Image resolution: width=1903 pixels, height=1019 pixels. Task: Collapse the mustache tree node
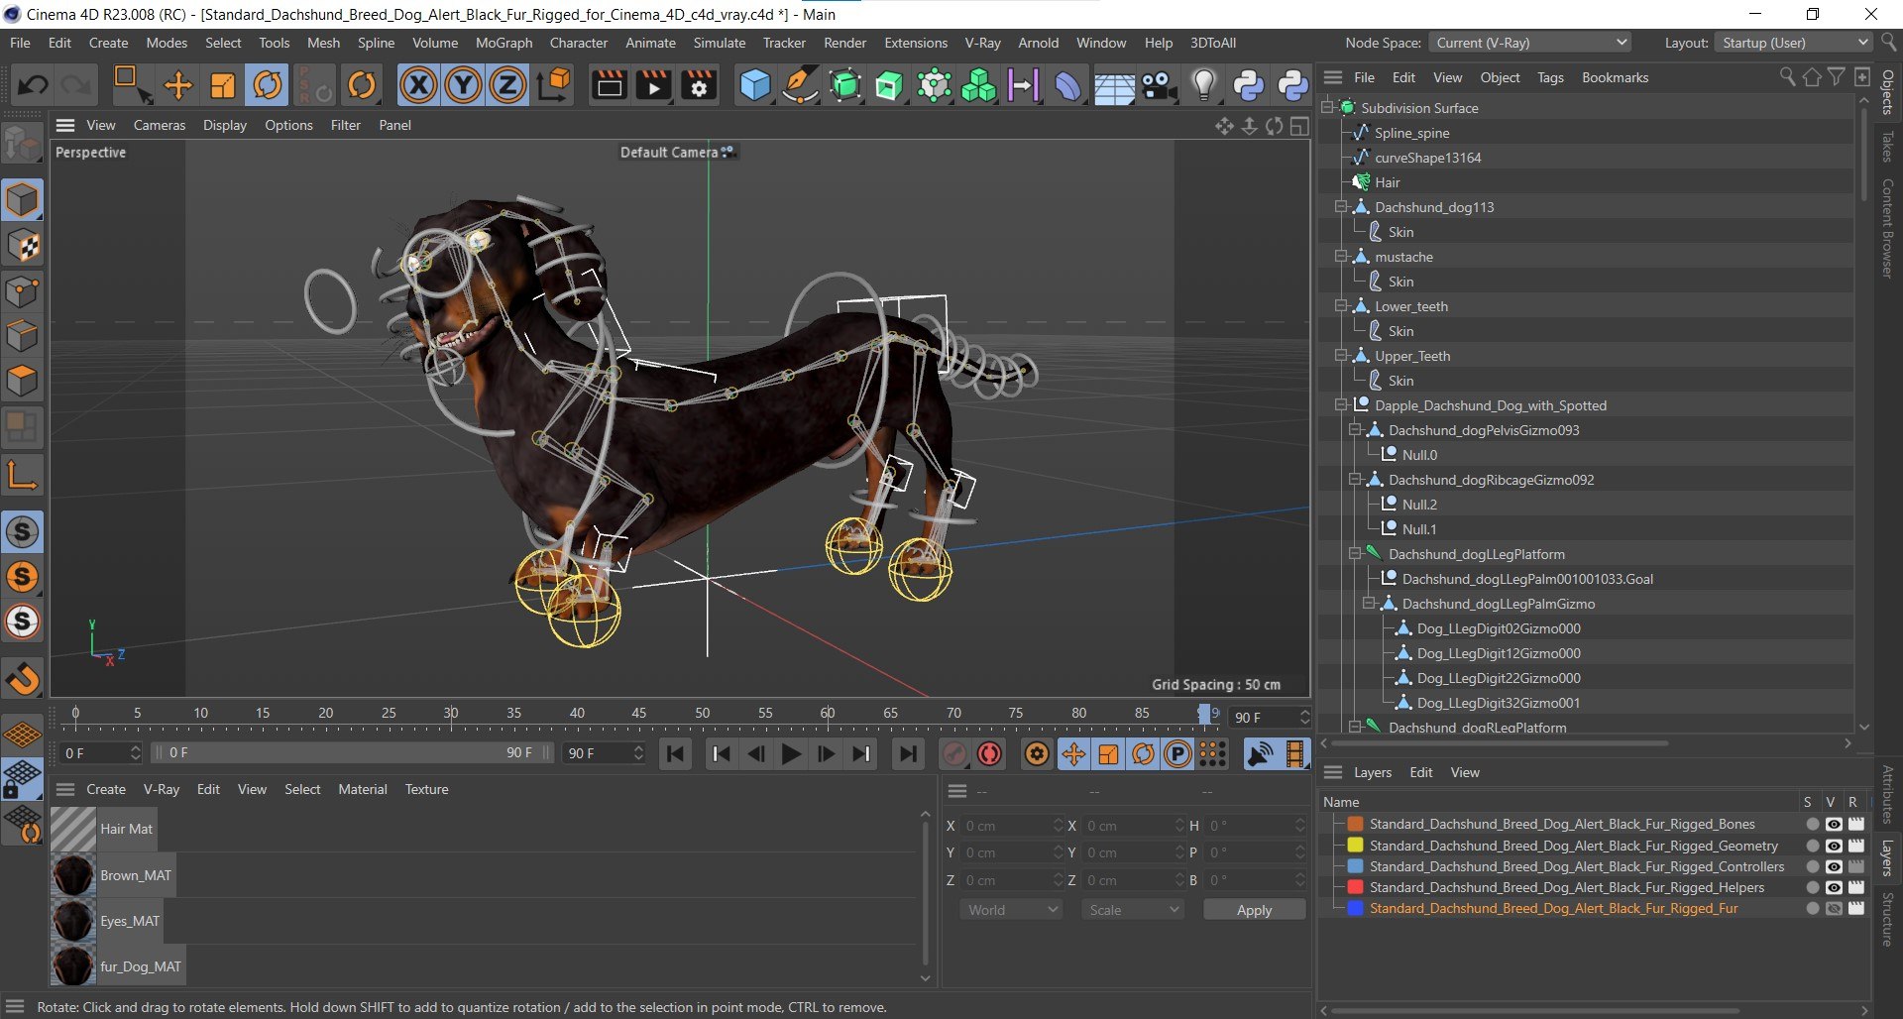[x=1341, y=257]
